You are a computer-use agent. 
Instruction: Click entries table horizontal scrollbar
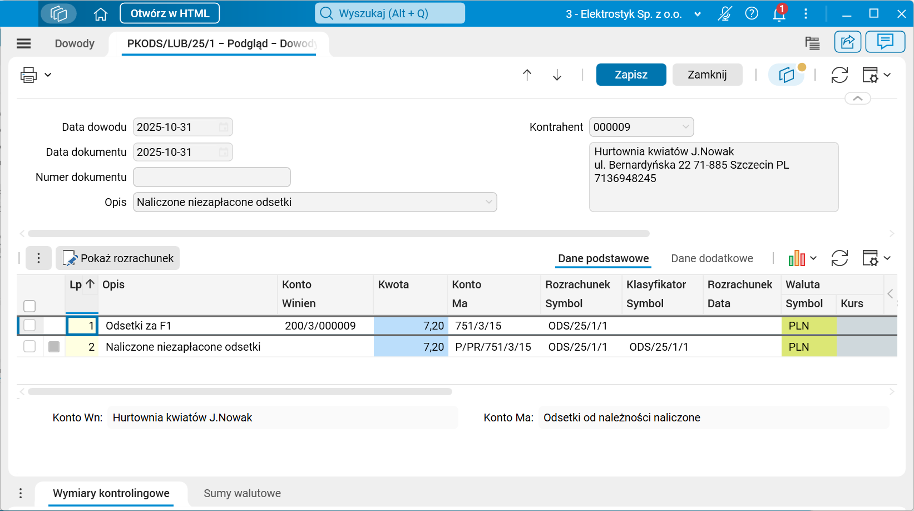point(240,391)
